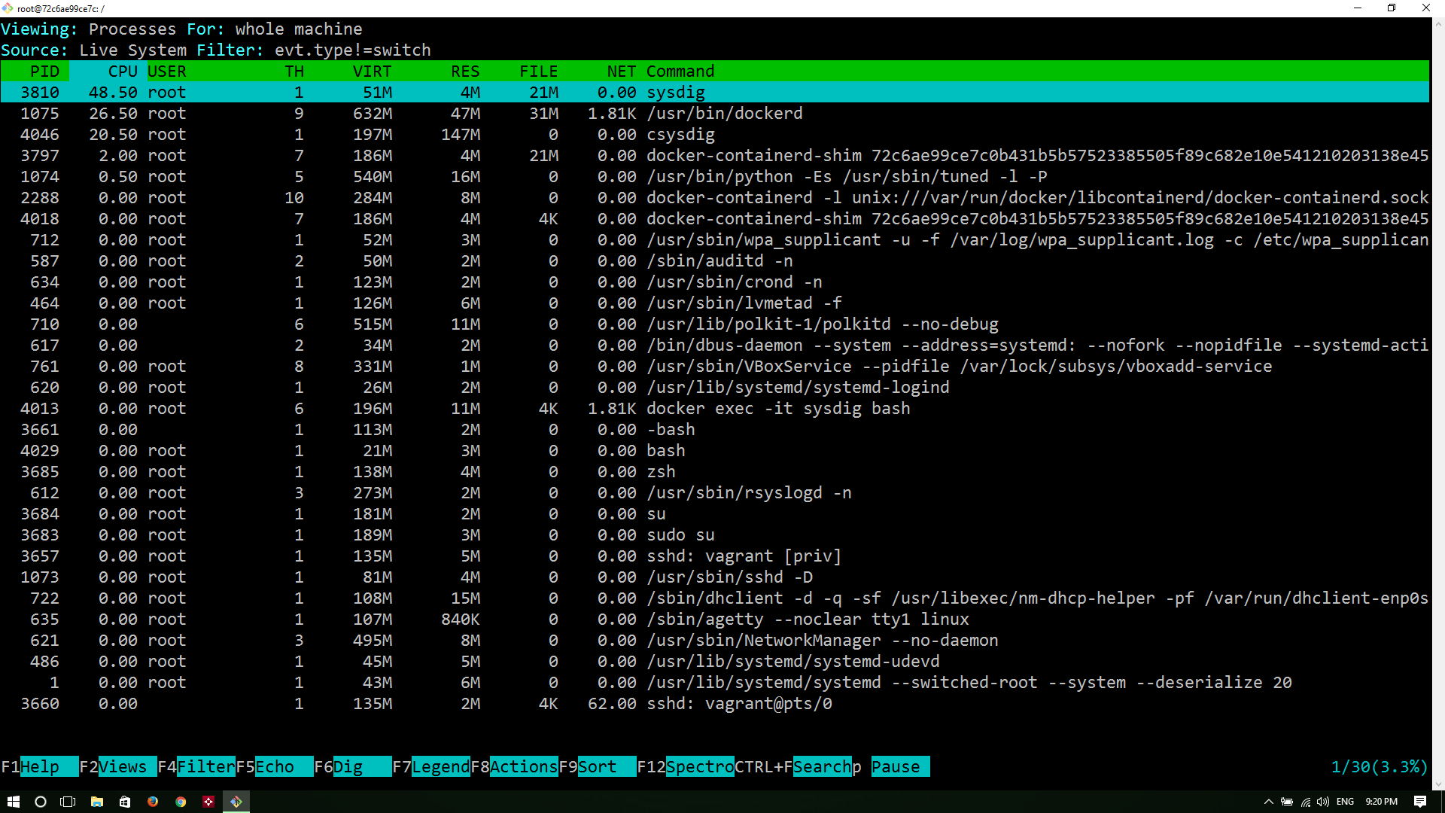Screen dimensions: 1445x813
Task: Select the systemd-udevd process row
Action: [715, 661]
